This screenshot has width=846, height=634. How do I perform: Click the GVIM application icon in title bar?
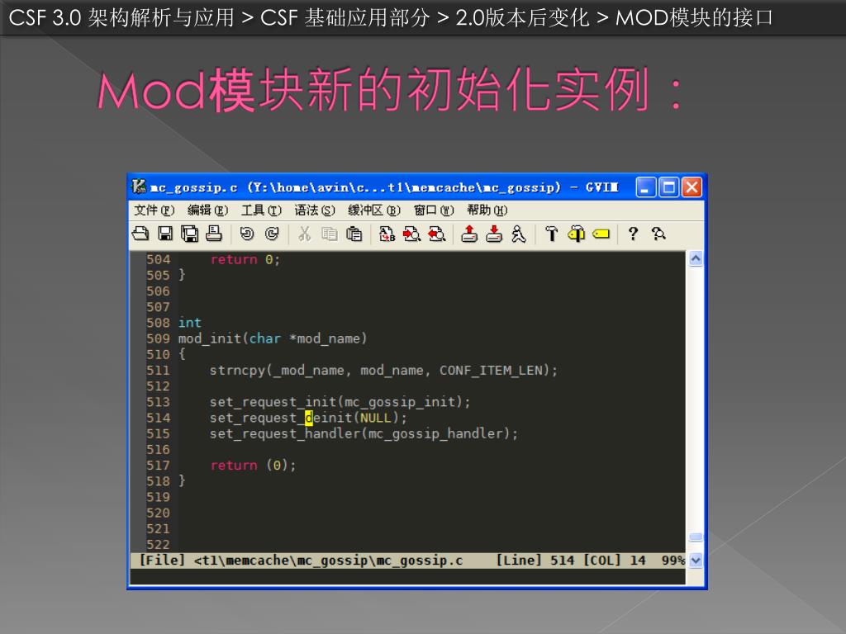[139, 187]
